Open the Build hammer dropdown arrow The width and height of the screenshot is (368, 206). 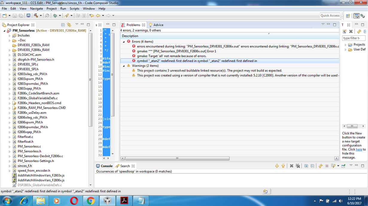(41, 16)
